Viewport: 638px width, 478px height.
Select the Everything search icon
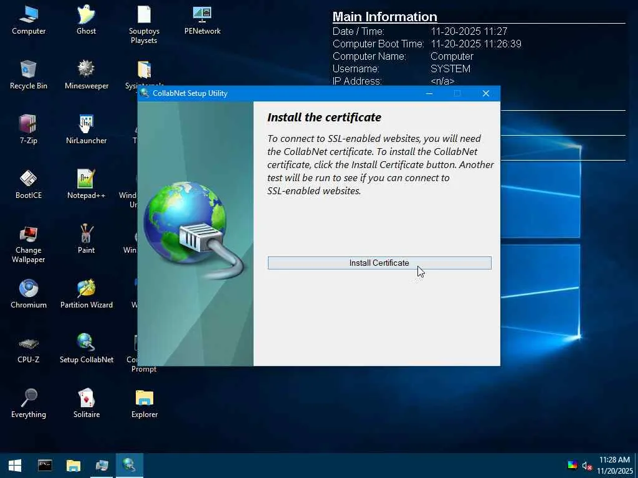tap(29, 403)
